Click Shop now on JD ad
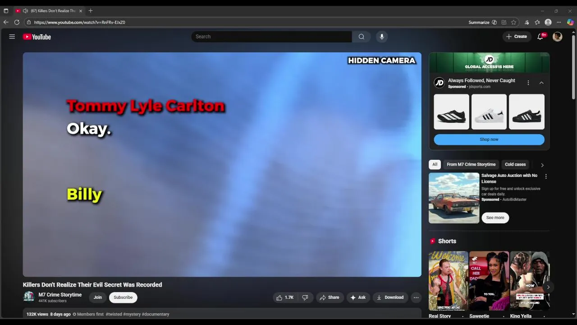577x325 pixels. click(x=489, y=139)
